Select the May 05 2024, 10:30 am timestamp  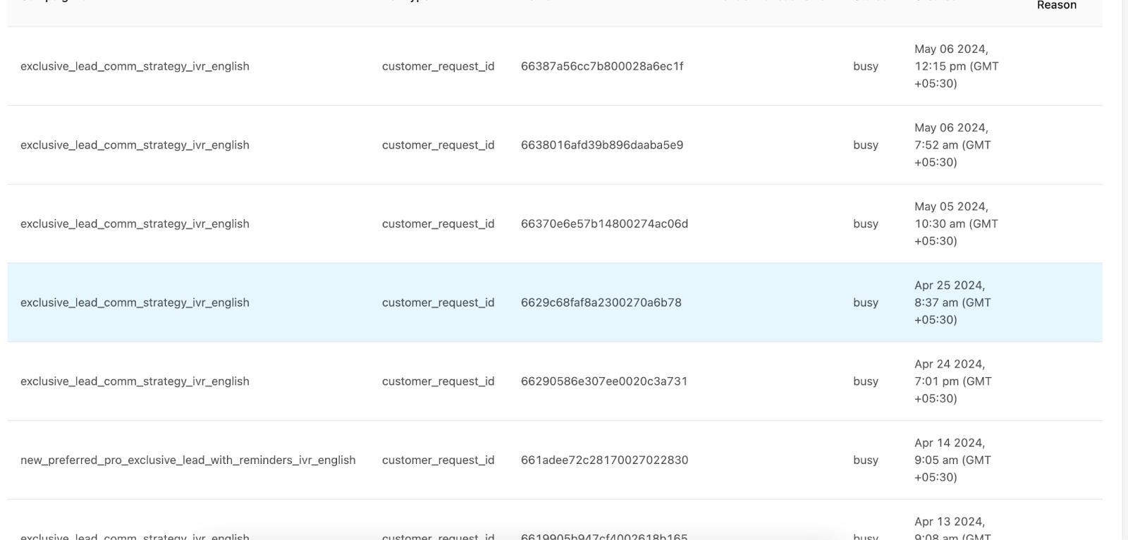click(x=956, y=224)
